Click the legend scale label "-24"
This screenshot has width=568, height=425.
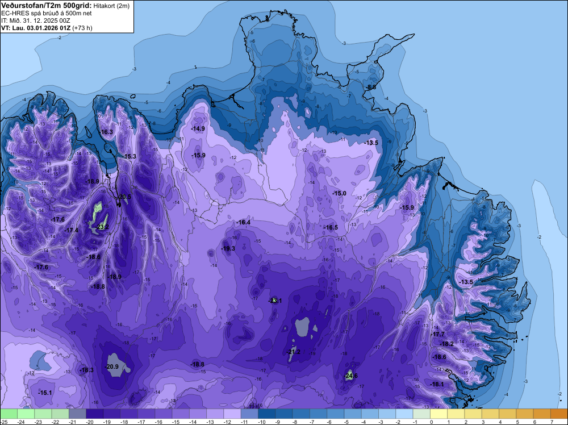[20, 422]
